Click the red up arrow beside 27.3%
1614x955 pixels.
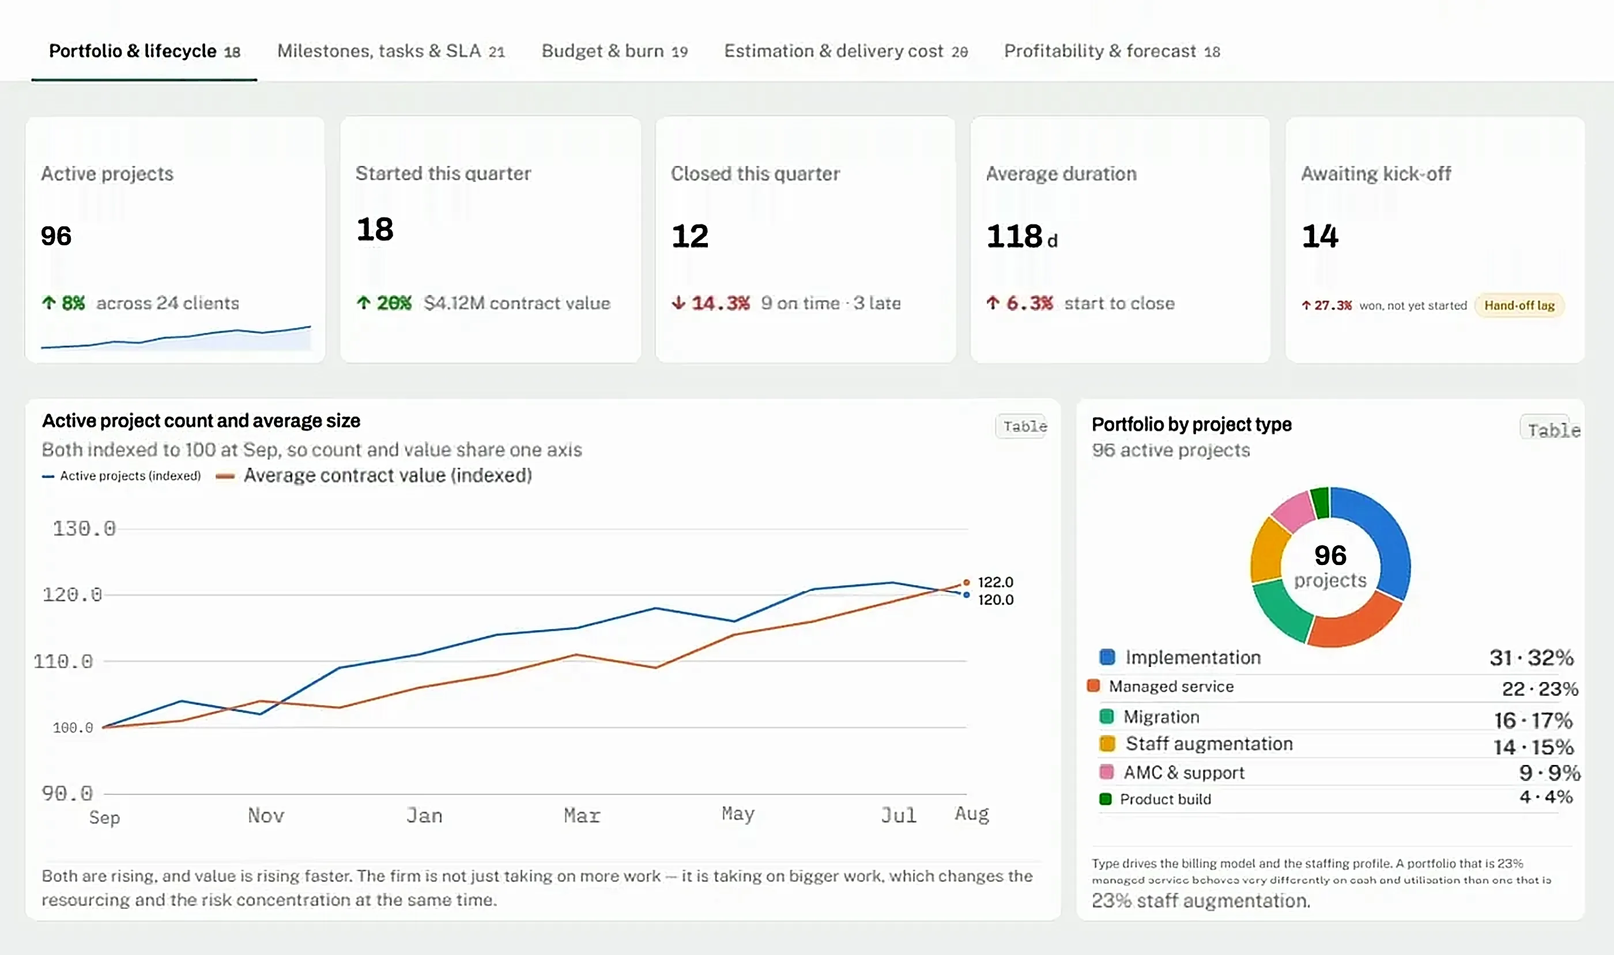click(x=1306, y=306)
